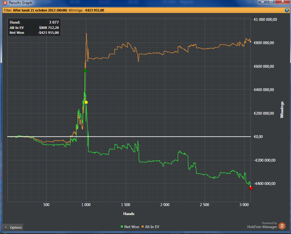Click the 2 000 hands axis label

pyautogui.click(x=165, y=204)
